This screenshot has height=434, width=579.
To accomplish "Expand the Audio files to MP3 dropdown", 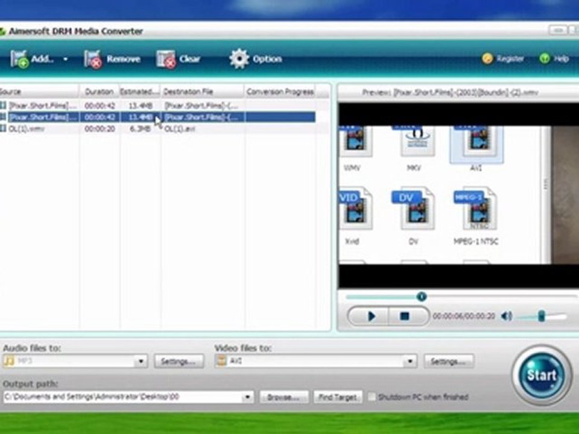I will [x=141, y=361].
